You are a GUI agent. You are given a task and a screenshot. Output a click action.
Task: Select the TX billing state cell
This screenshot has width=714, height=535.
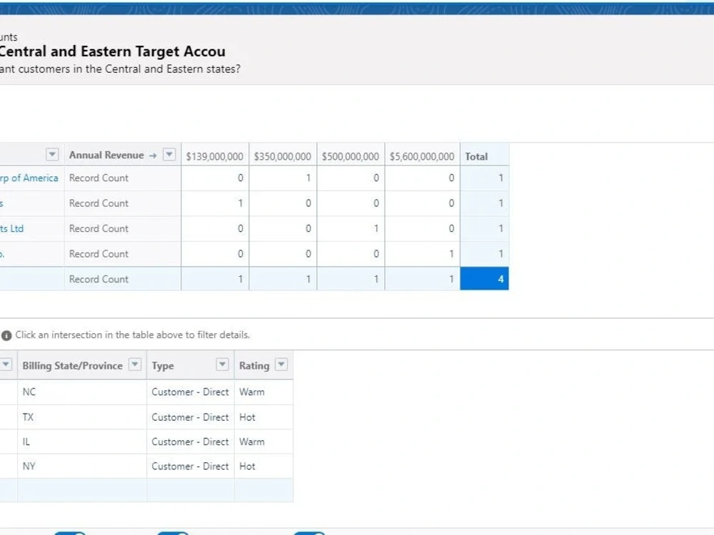[x=82, y=417]
